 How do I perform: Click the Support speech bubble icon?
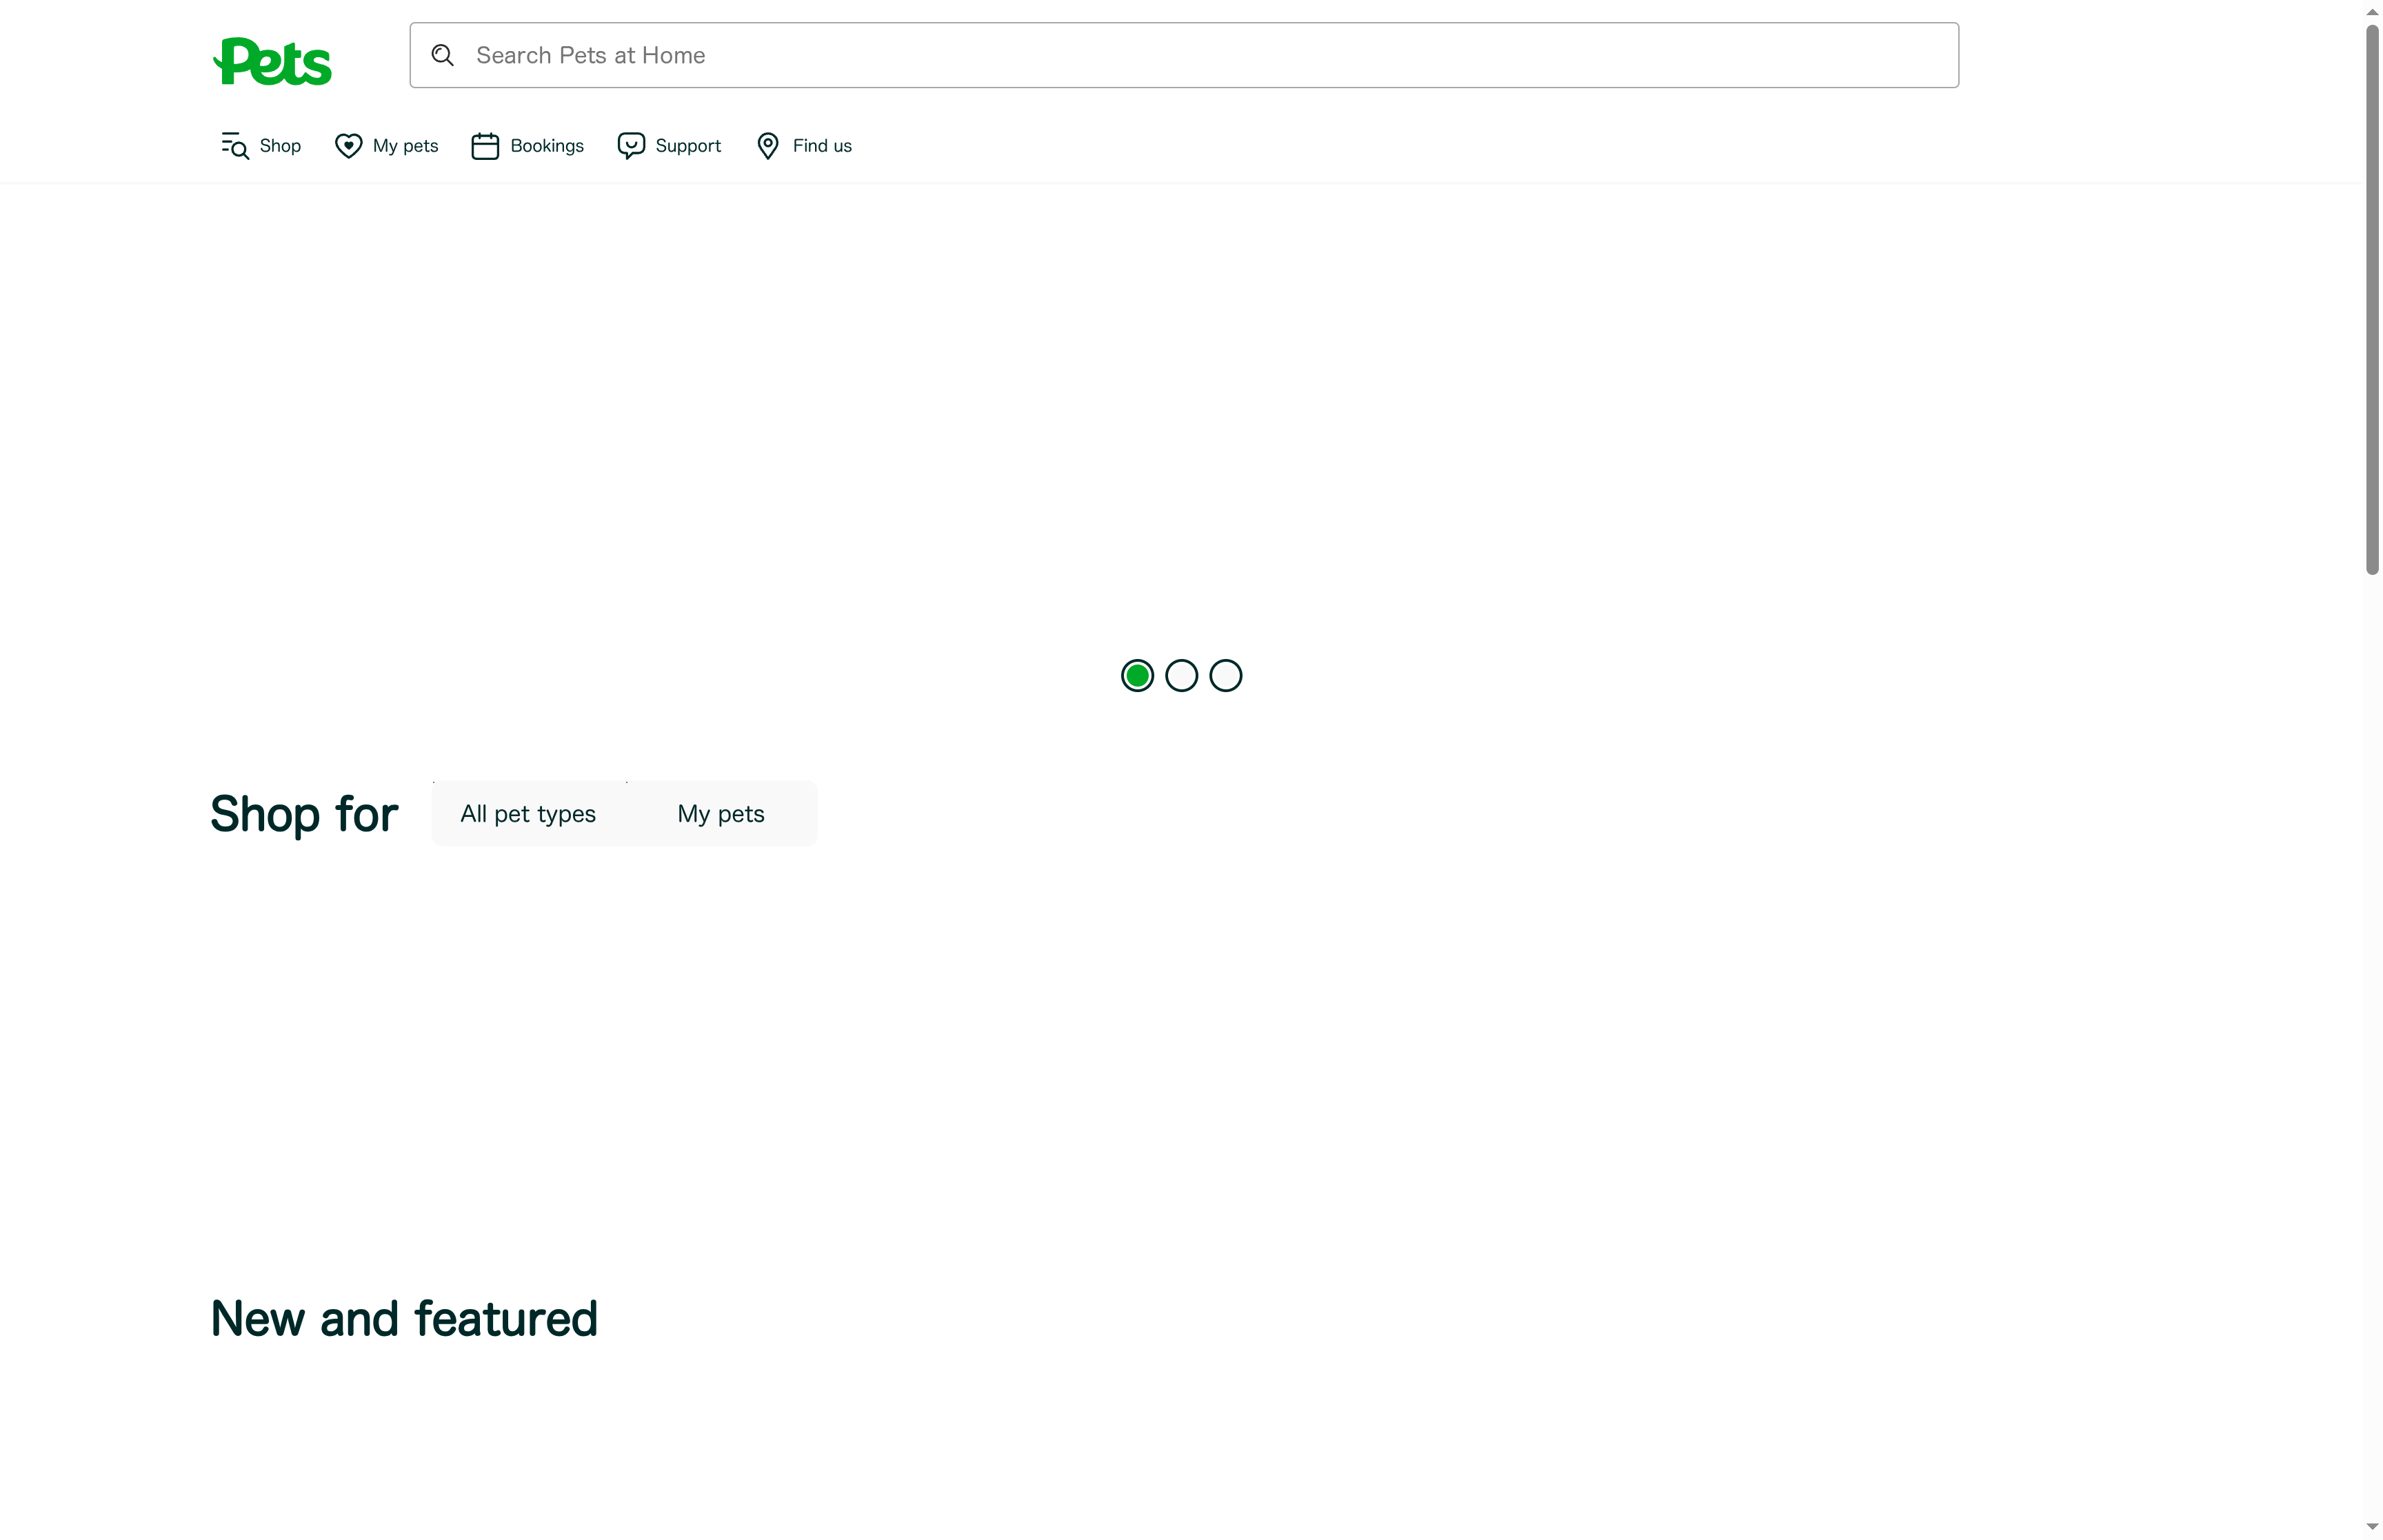[x=631, y=145]
